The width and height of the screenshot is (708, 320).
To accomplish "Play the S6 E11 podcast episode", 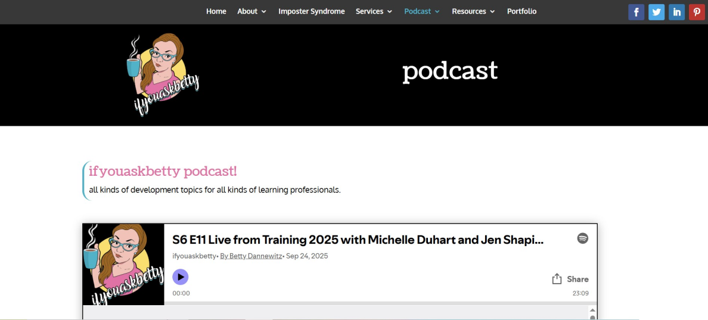I will tap(180, 276).
